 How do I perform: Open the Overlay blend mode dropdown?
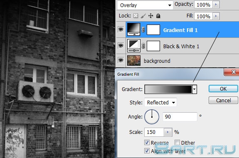tap(145, 5)
